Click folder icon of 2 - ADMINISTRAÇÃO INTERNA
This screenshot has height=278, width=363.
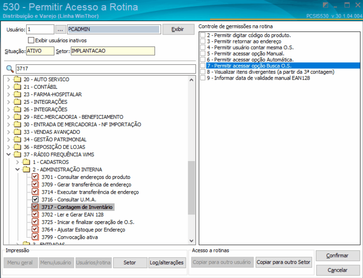(x=26, y=170)
